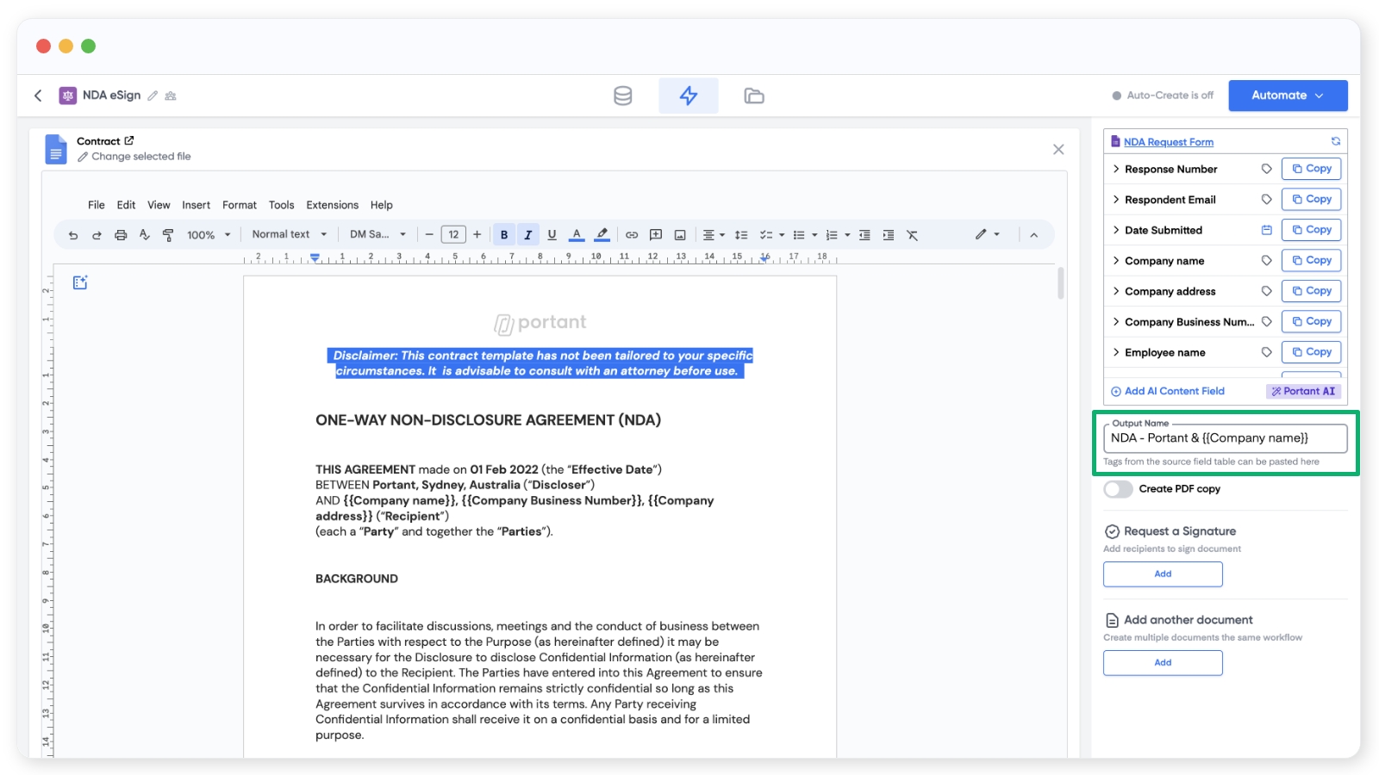Open the folder outputs icon
Image resolution: width=1379 pixels, height=775 pixels.
[x=753, y=96]
